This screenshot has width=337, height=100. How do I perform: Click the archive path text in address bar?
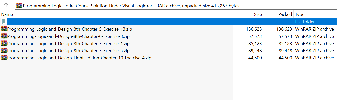[x=130, y=6]
